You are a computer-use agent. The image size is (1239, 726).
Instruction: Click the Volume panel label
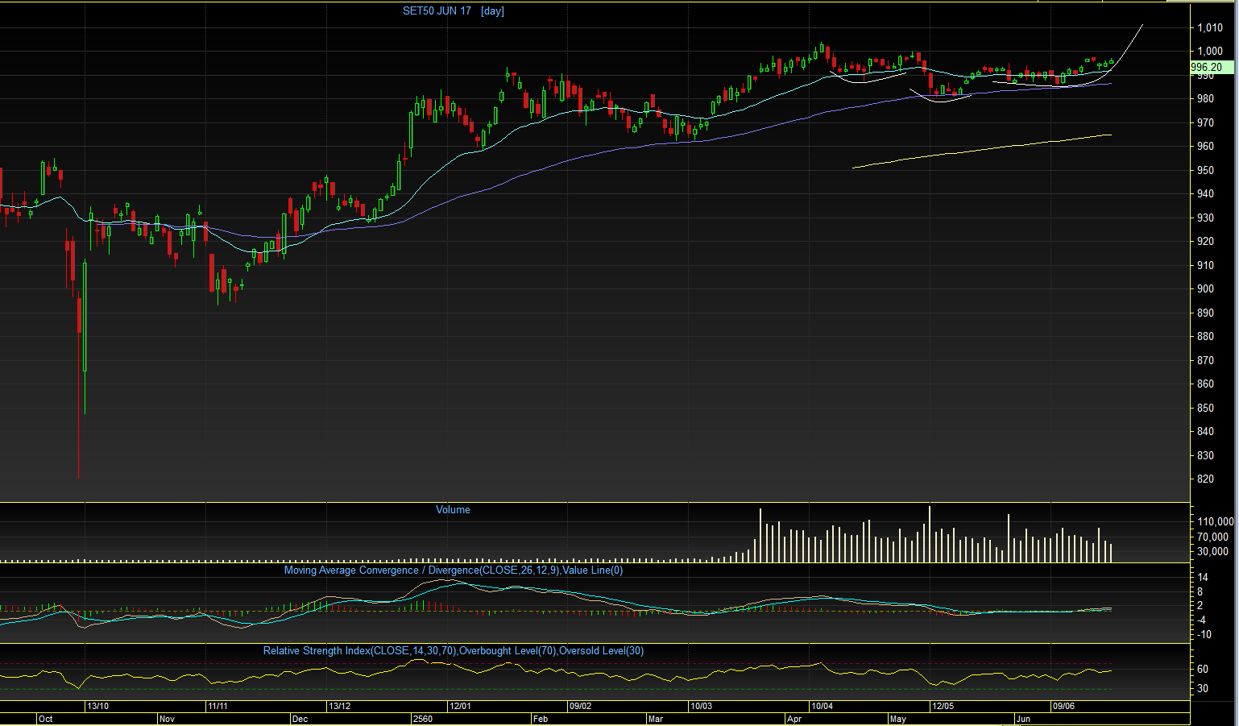(x=453, y=509)
